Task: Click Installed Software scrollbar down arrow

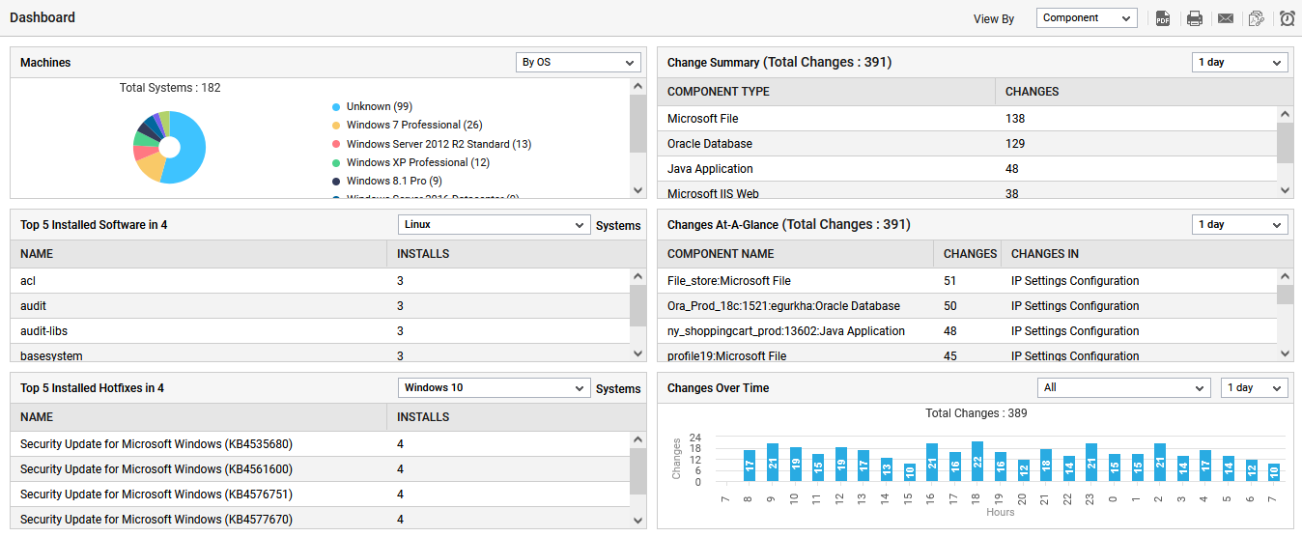Action: 637,353
